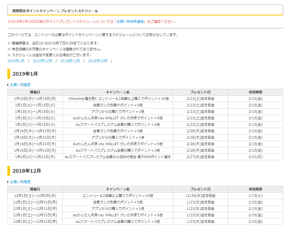The height and width of the screenshot is (225, 288).
Task: Click the yellow bar marker beside the 2019年1月 heading
Action: click(x=9, y=74)
